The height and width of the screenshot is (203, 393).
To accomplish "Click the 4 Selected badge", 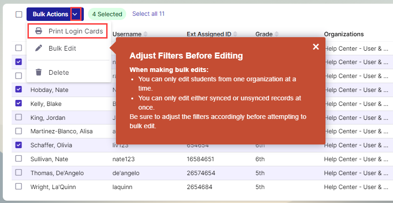I will click(107, 14).
